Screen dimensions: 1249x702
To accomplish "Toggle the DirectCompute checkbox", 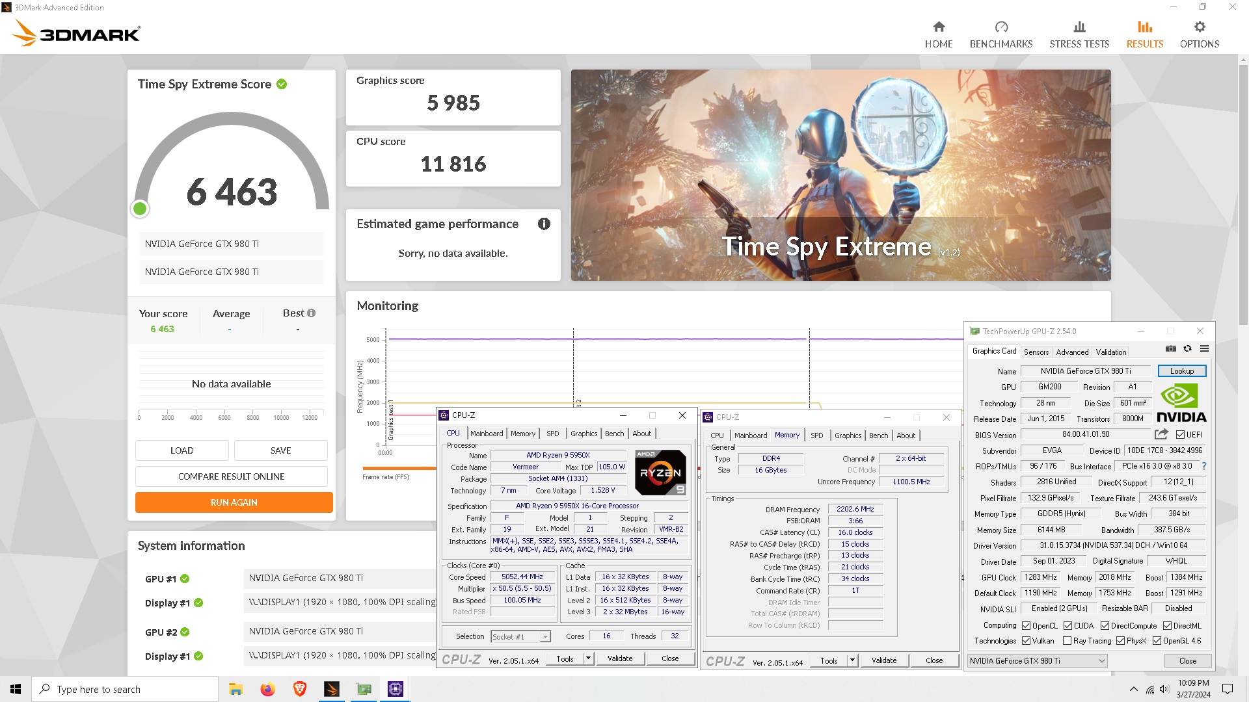I will pyautogui.click(x=1105, y=626).
